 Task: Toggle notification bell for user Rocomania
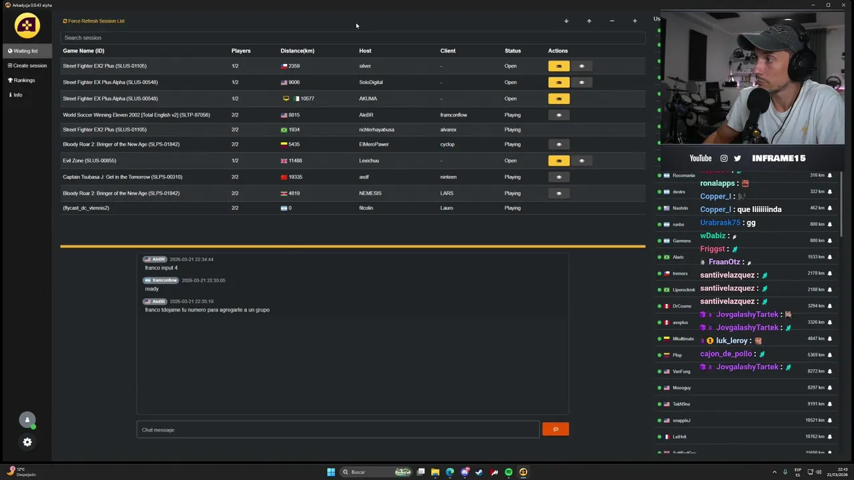[830, 175]
